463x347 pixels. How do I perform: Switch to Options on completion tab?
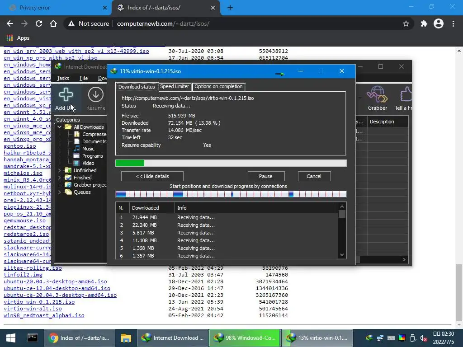[x=218, y=86]
